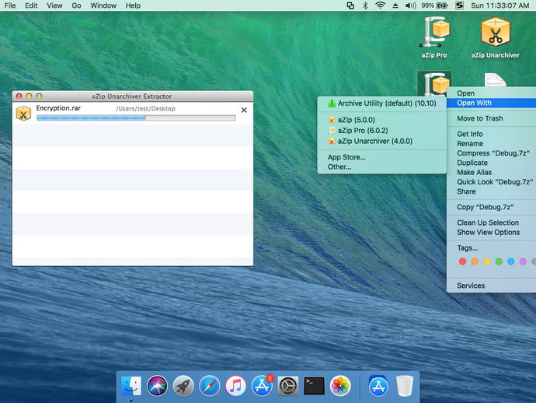Apply the purple tag color
This screenshot has width=536, height=403.
pyautogui.click(x=523, y=261)
